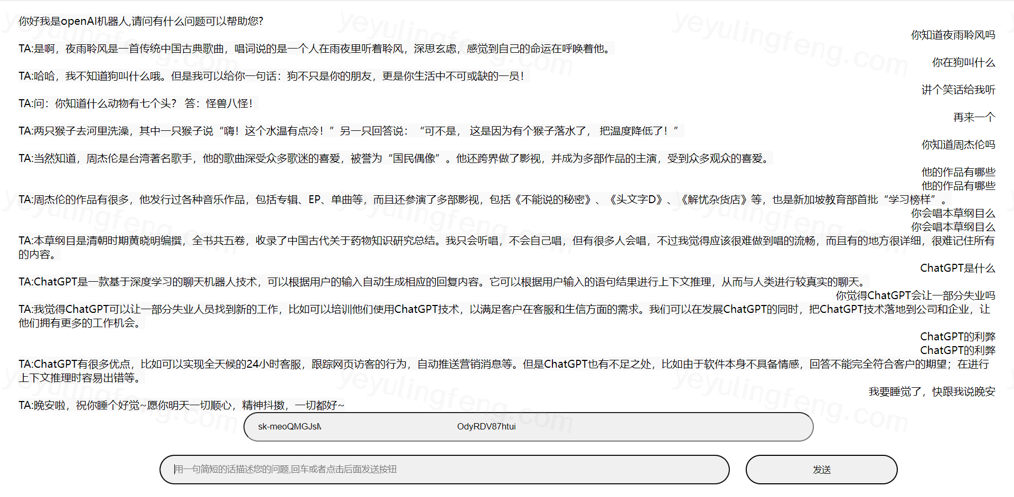Click the 发送 send button

pos(821,470)
